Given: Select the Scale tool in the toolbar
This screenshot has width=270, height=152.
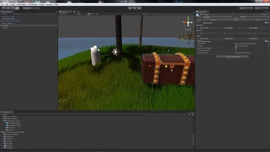Looking at the screenshot, I should pos(17,8).
